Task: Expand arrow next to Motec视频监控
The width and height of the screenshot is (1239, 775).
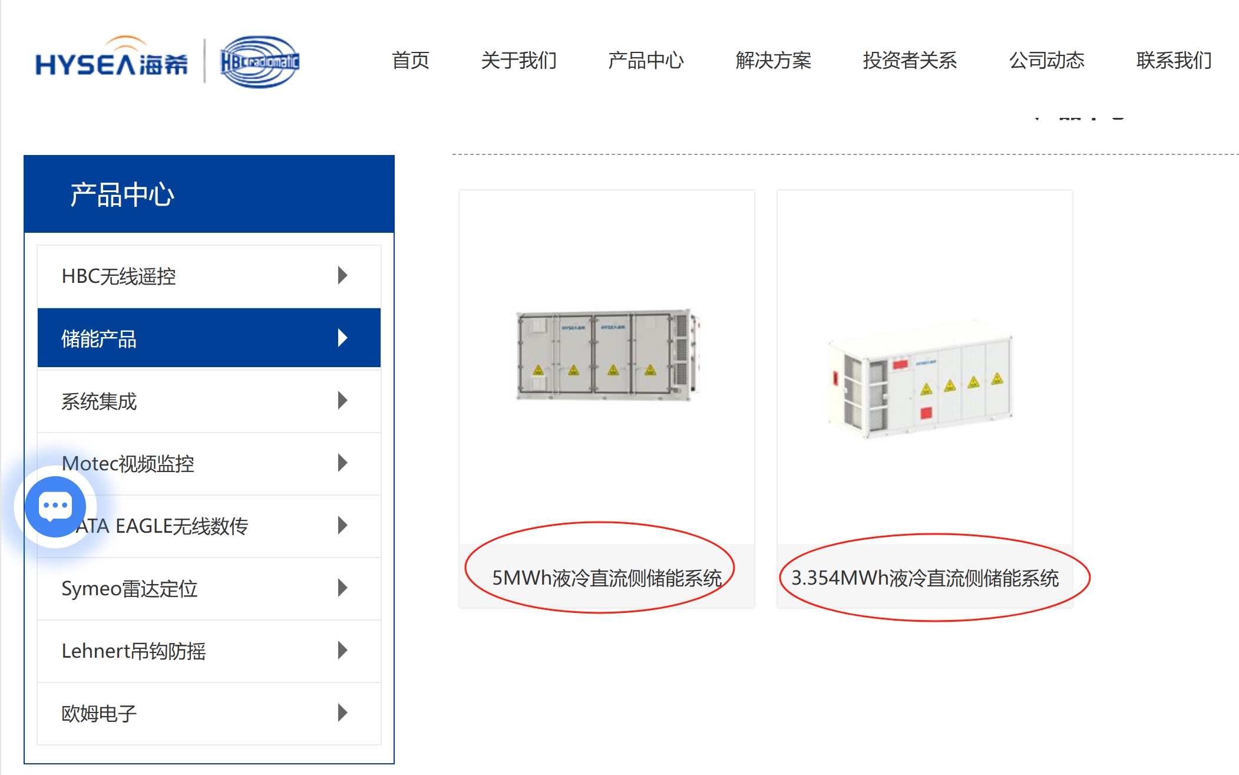Action: [342, 463]
